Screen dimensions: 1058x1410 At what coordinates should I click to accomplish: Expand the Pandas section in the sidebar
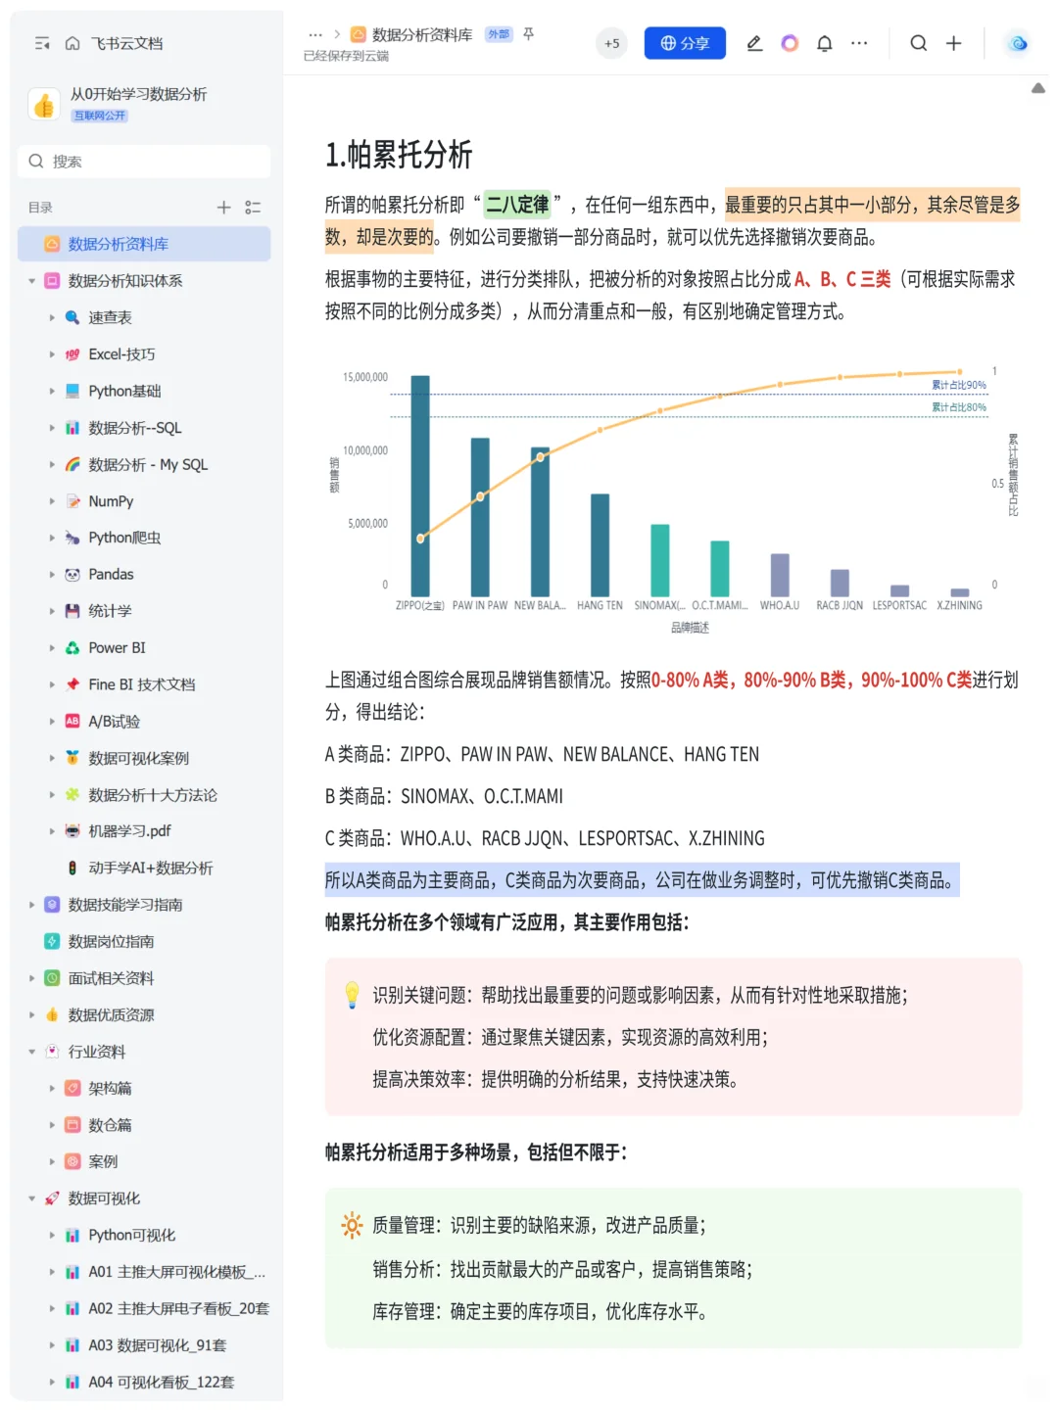[x=53, y=574]
